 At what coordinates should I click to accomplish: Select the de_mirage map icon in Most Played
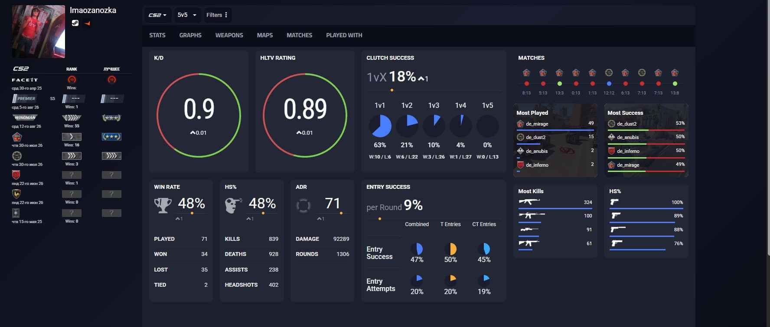click(x=520, y=124)
